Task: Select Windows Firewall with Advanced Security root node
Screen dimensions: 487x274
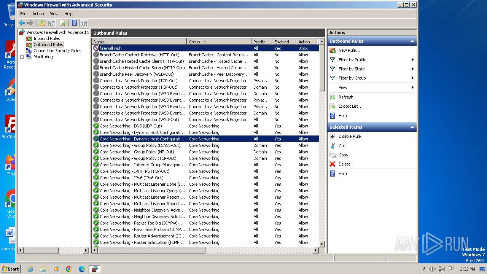Action: tap(57, 32)
